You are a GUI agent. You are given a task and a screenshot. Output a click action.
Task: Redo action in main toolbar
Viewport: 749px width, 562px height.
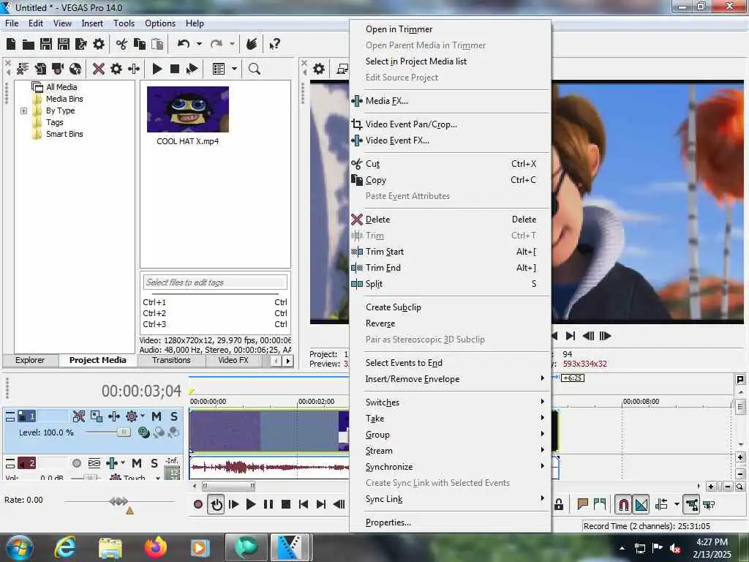217,44
